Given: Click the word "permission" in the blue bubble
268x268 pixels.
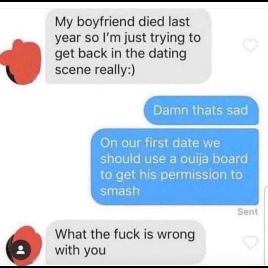Looking at the screenshot, I should [x=194, y=175].
